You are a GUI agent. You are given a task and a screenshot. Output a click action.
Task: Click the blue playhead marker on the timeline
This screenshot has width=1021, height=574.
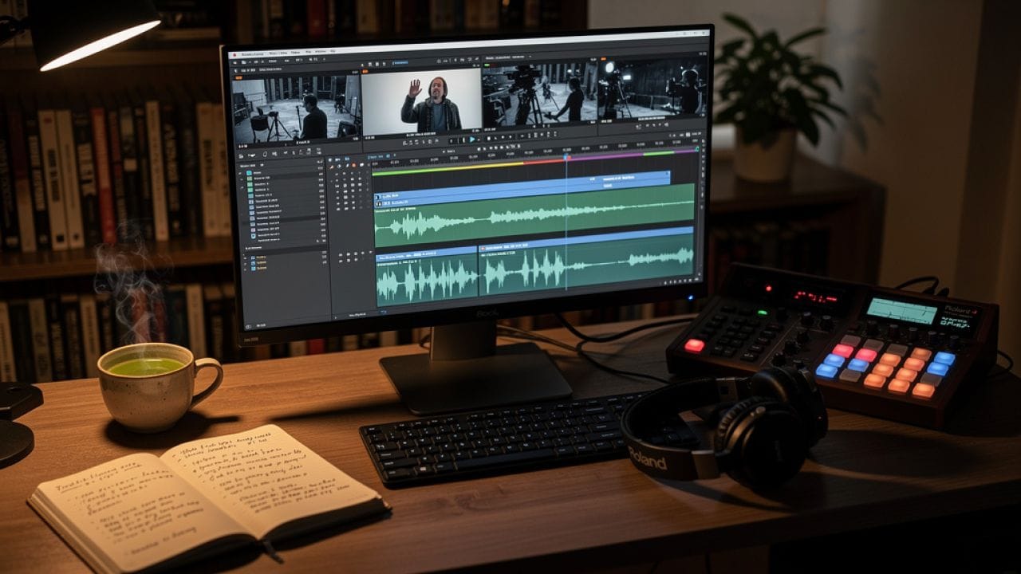pyautogui.click(x=566, y=157)
